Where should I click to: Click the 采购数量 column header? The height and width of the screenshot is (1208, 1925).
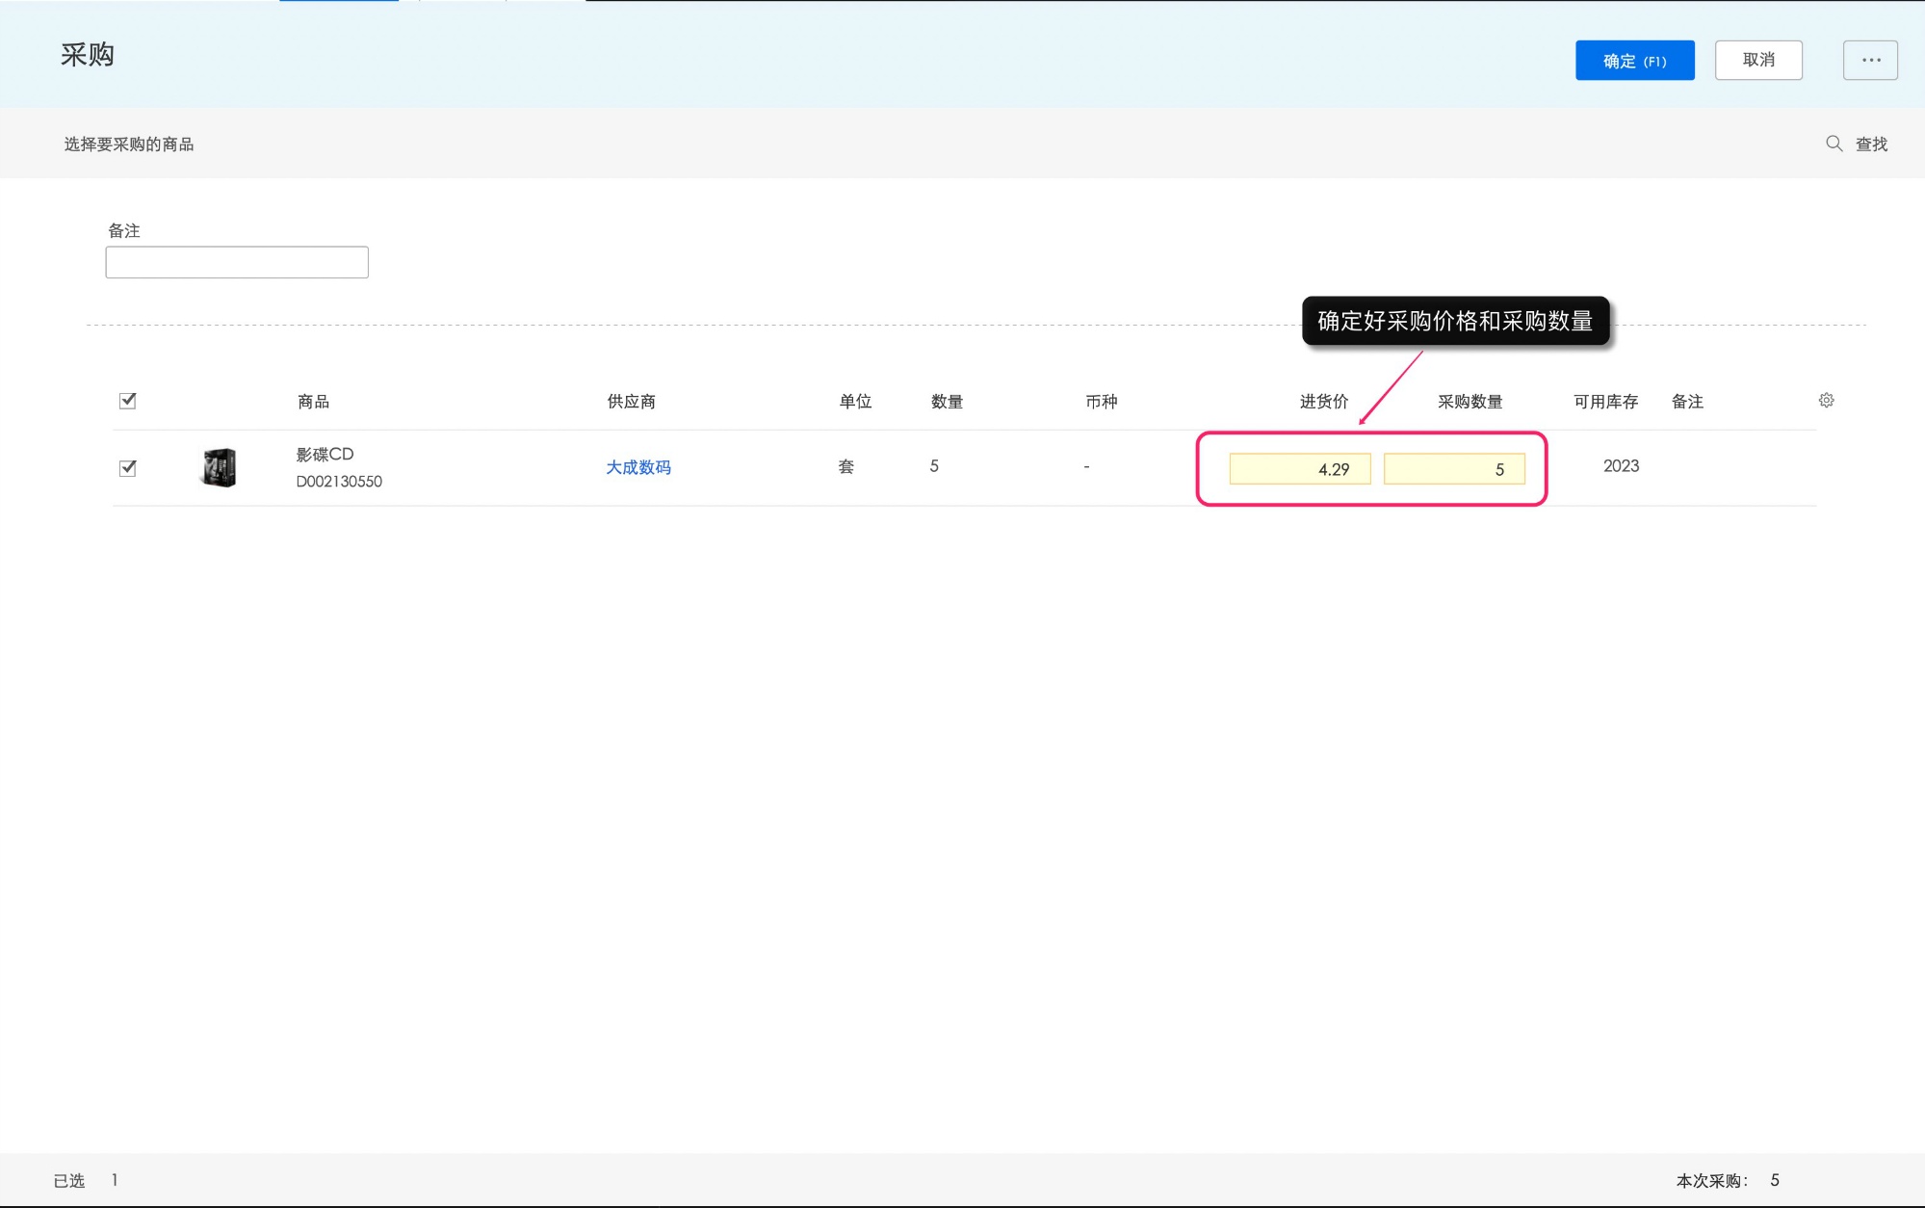point(1470,402)
